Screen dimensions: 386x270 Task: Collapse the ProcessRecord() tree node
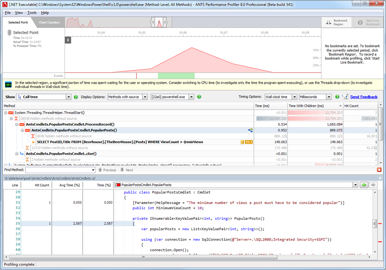pos(17,124)
